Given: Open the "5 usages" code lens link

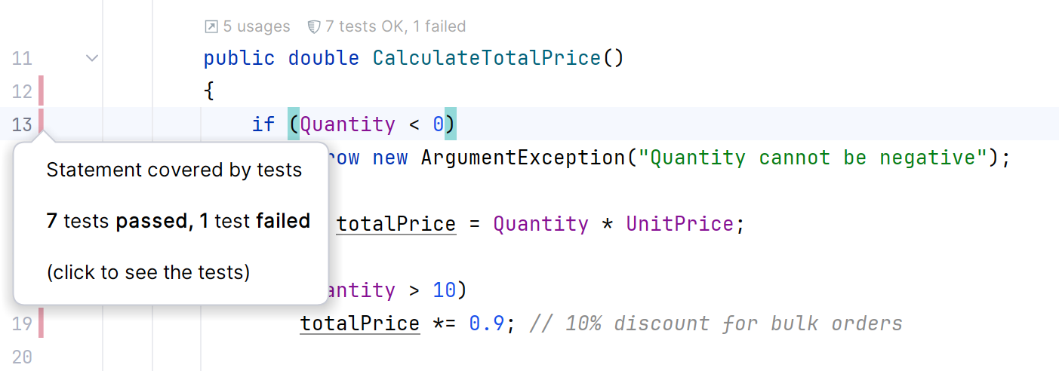Looking at the screenshot, I should click(x=256, y=27).
